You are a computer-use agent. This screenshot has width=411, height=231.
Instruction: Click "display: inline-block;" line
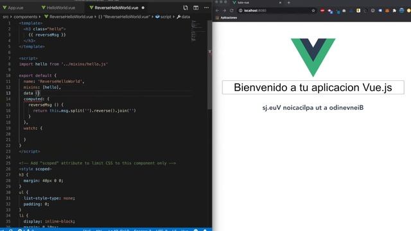[x=49, y=221]
